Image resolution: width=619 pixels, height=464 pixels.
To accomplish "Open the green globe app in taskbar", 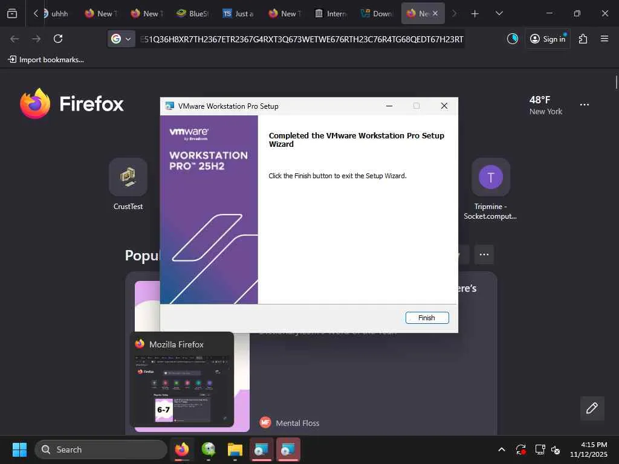I will [x=209, y=449].
